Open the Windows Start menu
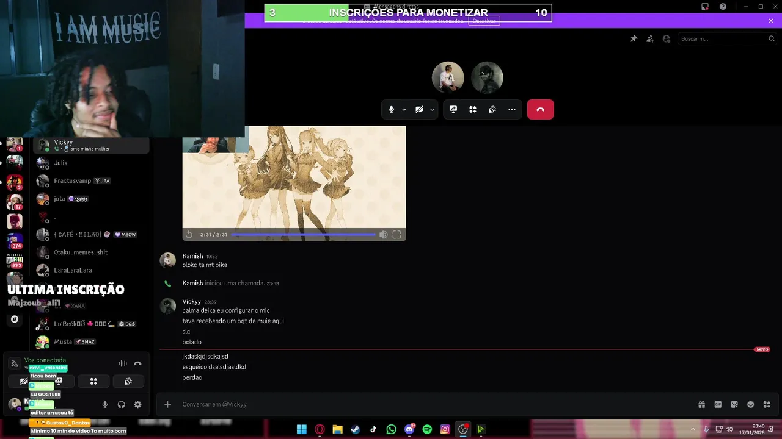Screen dimensions: 782x439 301,429
